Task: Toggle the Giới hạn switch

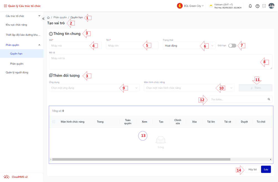Action: (232, 46)
